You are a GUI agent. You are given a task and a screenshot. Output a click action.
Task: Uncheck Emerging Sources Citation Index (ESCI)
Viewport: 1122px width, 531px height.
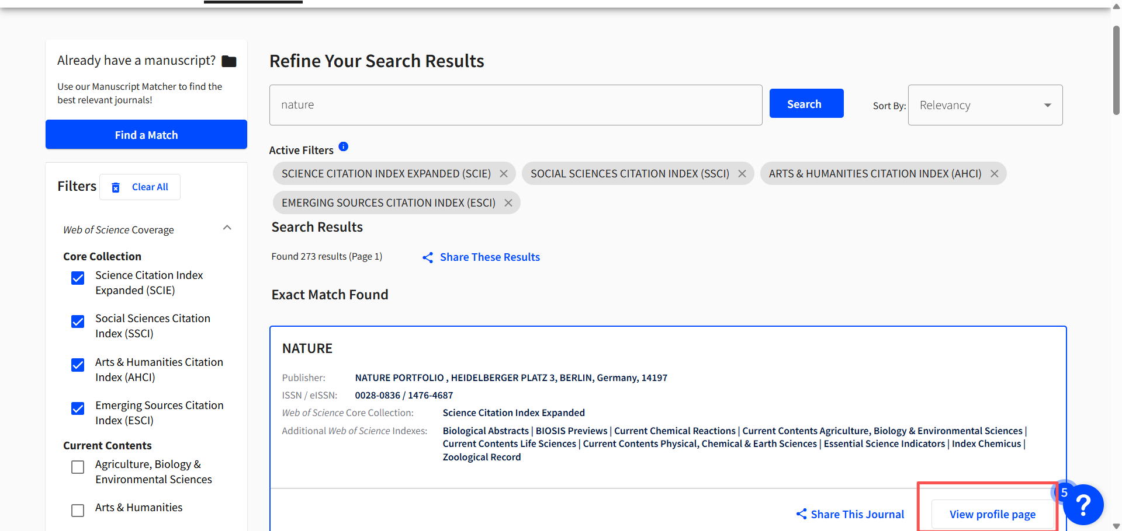pos(78,408)
